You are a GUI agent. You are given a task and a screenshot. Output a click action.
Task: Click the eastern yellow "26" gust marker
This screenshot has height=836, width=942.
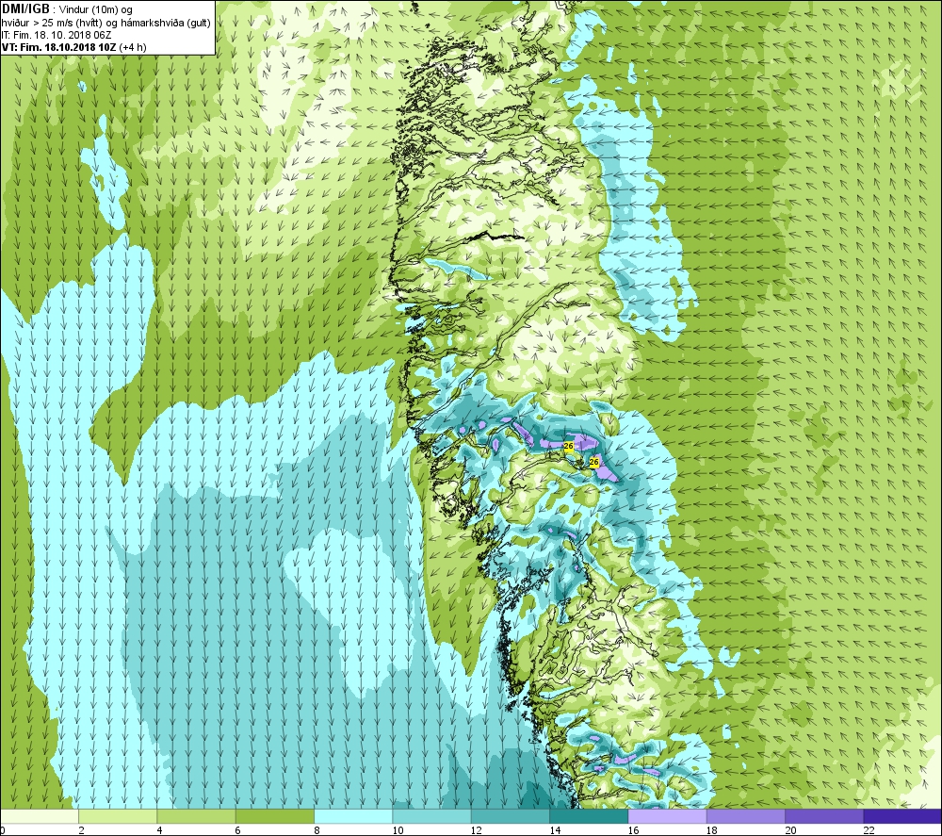click(594, 462)
